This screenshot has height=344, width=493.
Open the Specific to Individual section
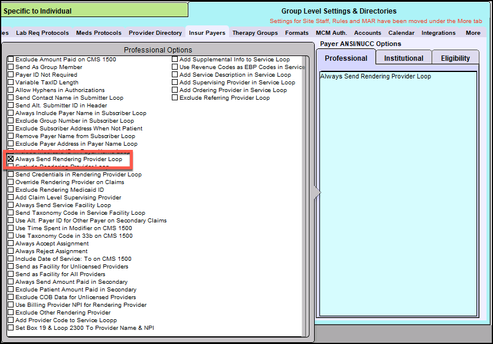tap(94, 11)
